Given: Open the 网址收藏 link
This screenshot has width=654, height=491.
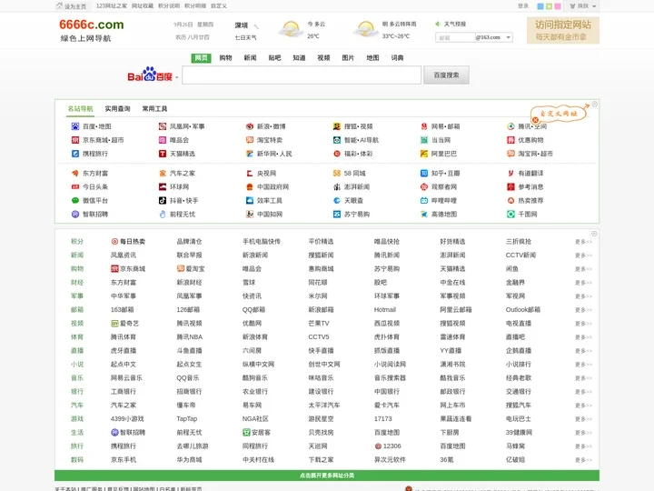Looking at the screenshot, I should pos(143,5).
